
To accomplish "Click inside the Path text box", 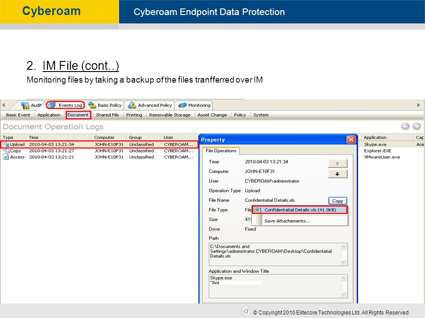I will click(278, 254).
